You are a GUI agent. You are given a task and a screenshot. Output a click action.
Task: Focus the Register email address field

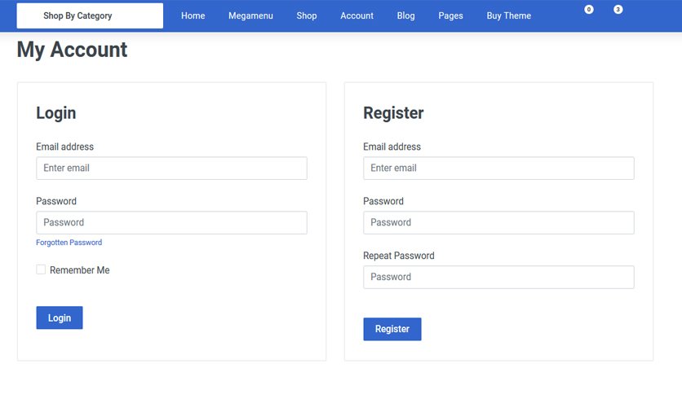[x=499, y=168]
